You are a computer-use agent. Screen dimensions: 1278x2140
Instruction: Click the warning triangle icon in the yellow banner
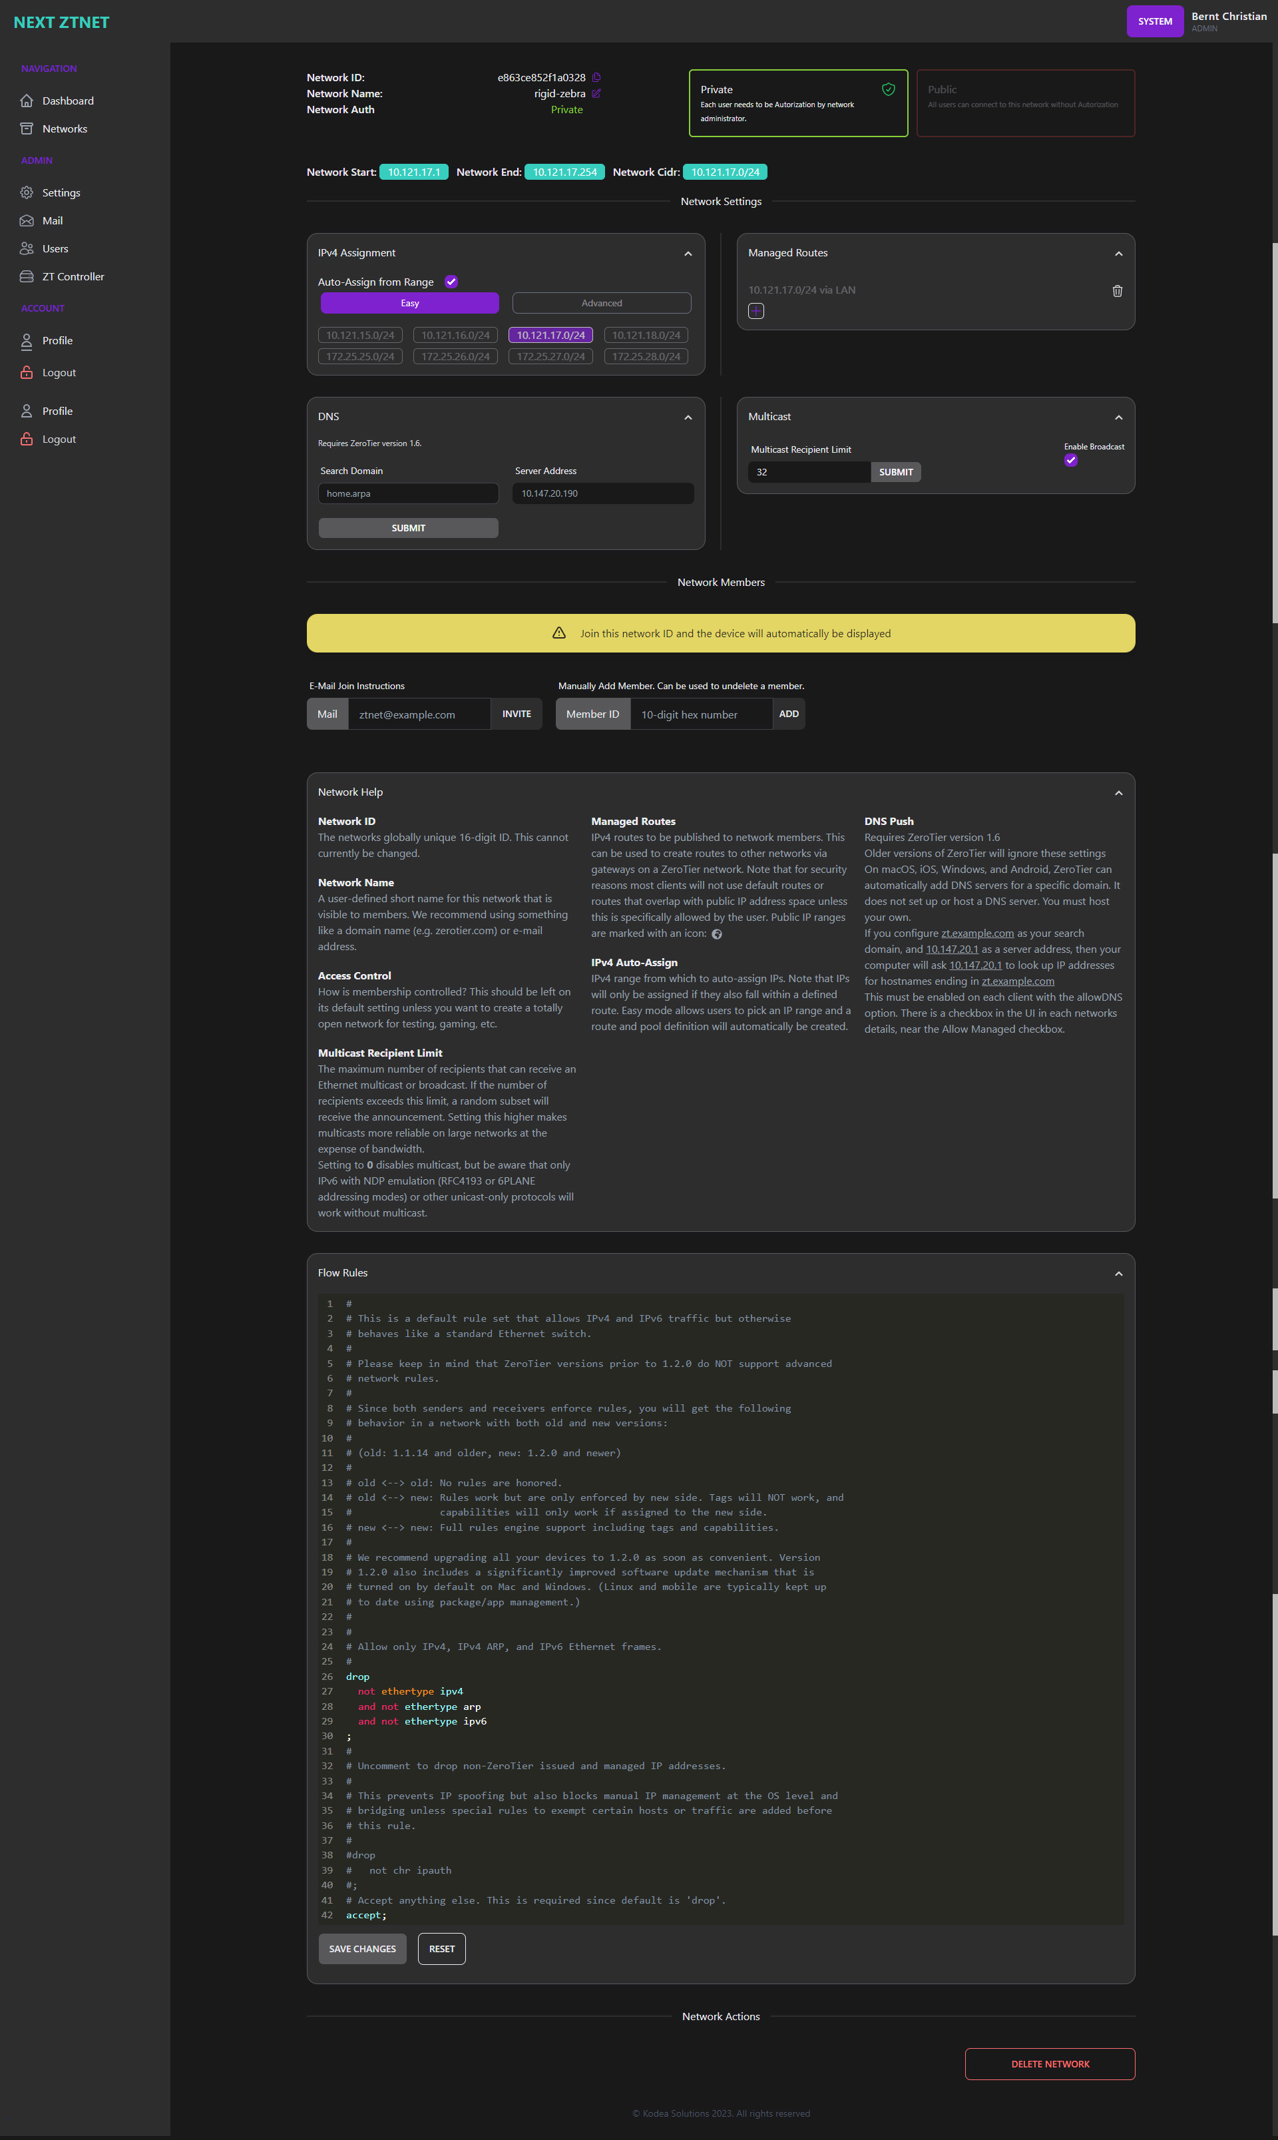tap(559, 633)
